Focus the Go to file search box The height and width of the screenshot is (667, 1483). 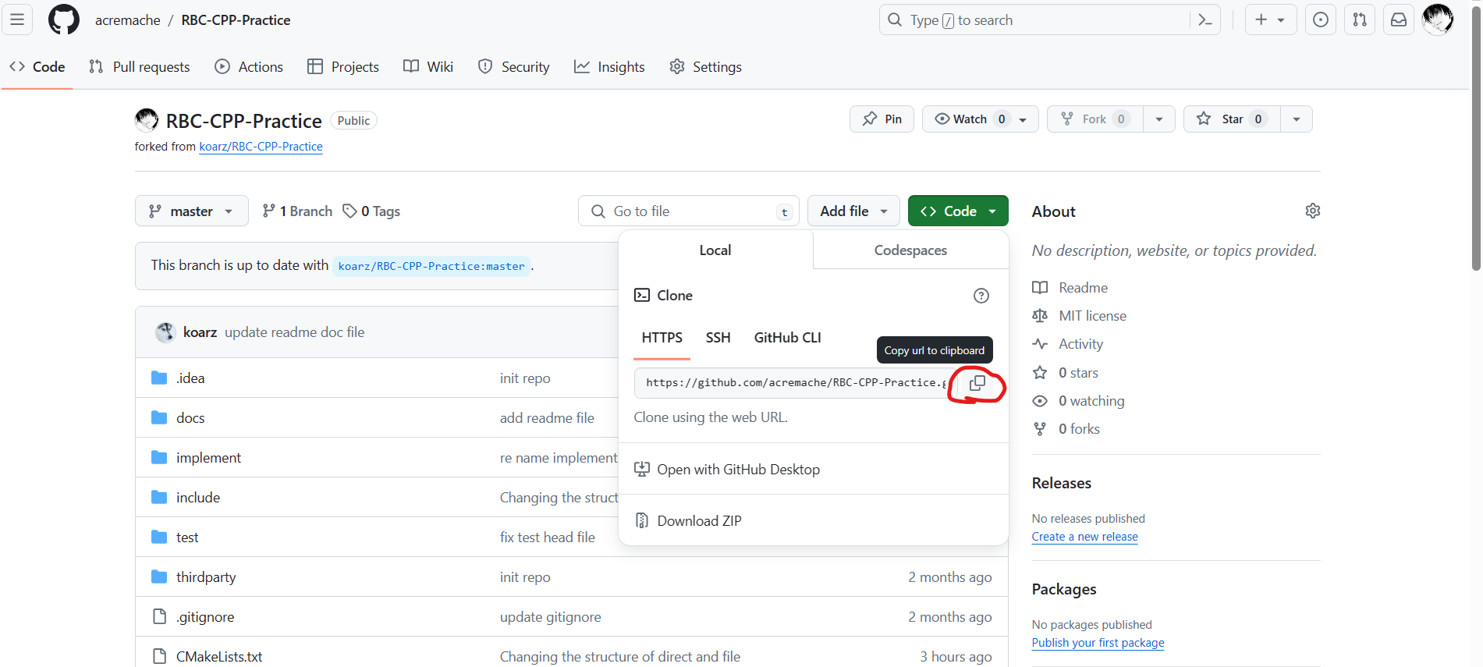click(689, 211)
